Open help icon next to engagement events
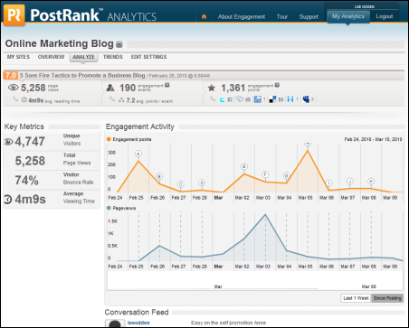 166,85
